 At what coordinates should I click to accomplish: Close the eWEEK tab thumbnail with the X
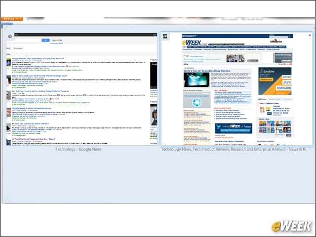coord(310,35)
